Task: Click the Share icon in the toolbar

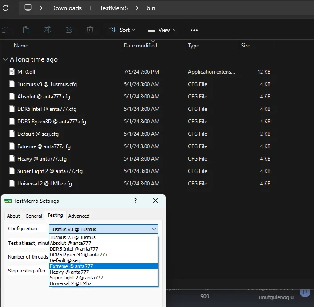Action: pyautogui.click(x=69, y=30)
